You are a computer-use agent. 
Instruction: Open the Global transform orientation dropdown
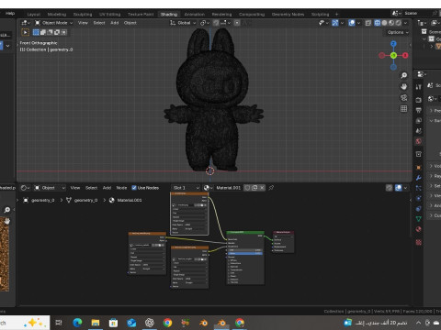[x=183, y=23]
